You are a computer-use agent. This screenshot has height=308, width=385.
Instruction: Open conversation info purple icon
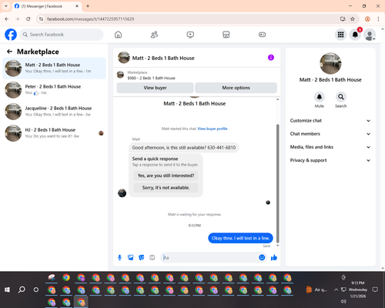point(271,58)
